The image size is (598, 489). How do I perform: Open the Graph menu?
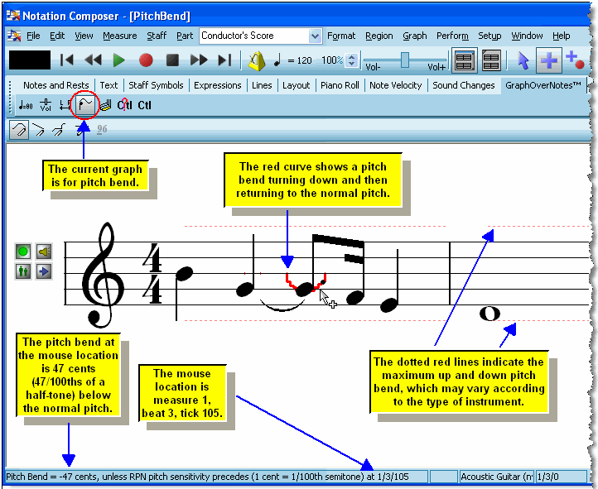click(x=415, y=36)
